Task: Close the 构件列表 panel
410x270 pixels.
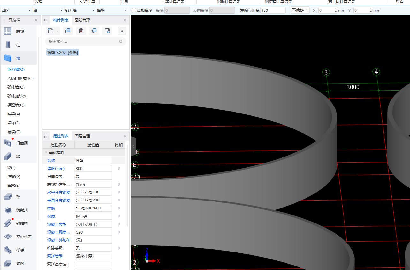Action: [x=125, y=20]
